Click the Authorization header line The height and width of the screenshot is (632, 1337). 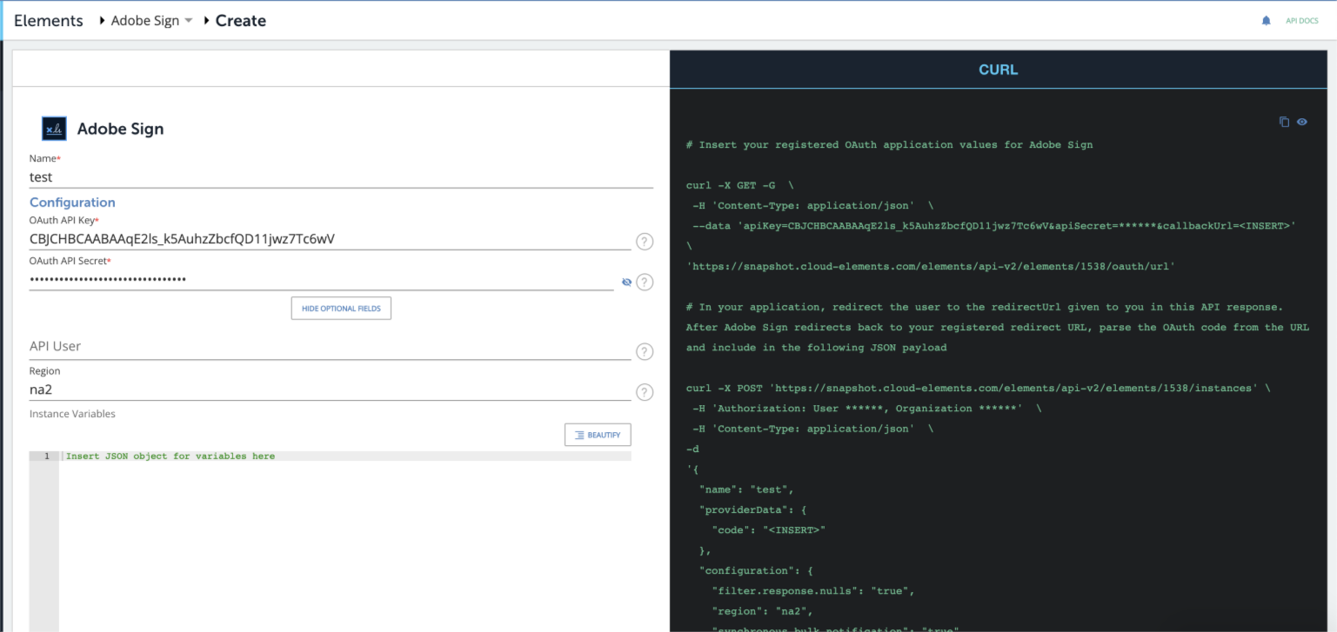[866, 409]
